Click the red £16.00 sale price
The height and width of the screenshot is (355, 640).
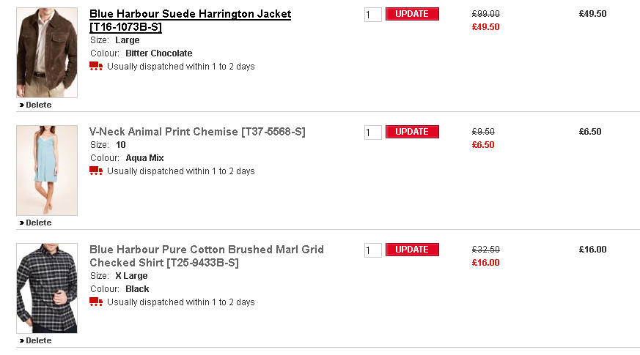(x=485, y=263)
